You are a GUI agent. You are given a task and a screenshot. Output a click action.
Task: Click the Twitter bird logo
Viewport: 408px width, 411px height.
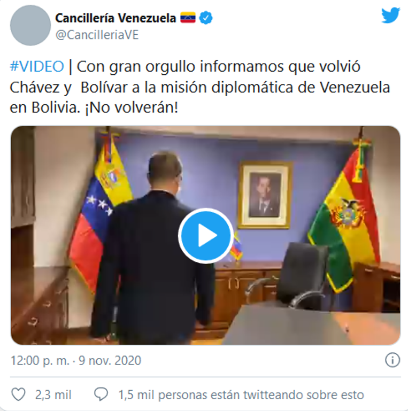(390, 15)
